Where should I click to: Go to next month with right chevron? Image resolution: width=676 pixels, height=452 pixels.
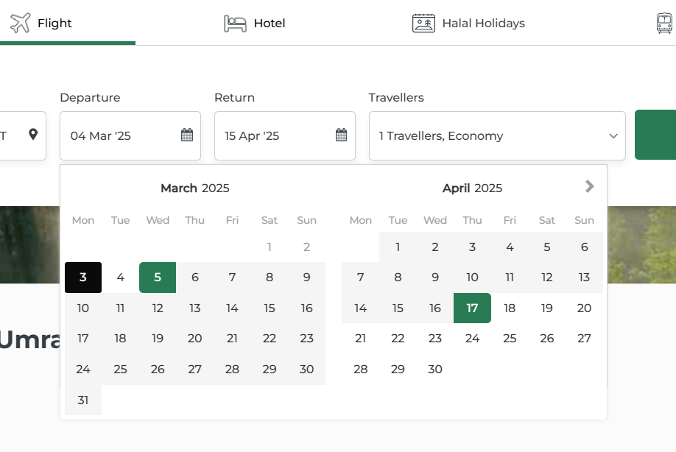tap(589, 187)
